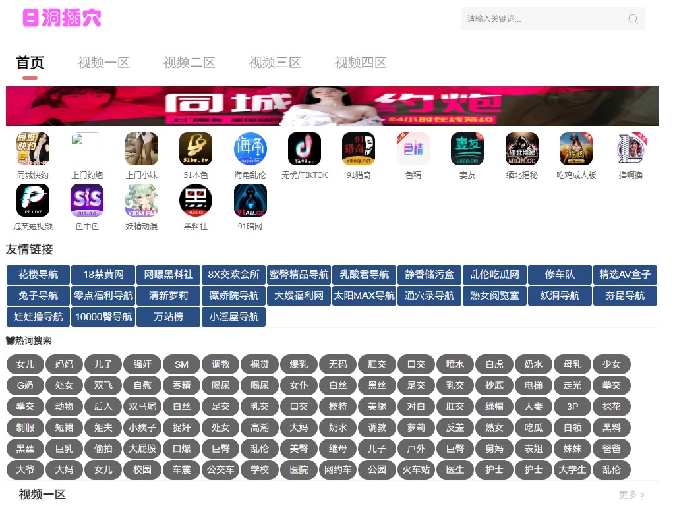Open the 无忧/TIKTOK app icon
Viewport: 675px width, 506px height.
point(305,150)
